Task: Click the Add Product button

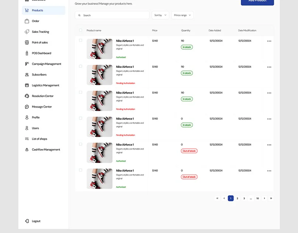Action: click(257, 1)
